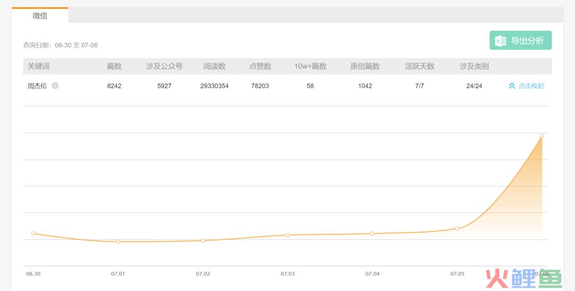Click the 火鲤鱼 watermark logo
Screen dimensions: 575x291
pos(524,278)
